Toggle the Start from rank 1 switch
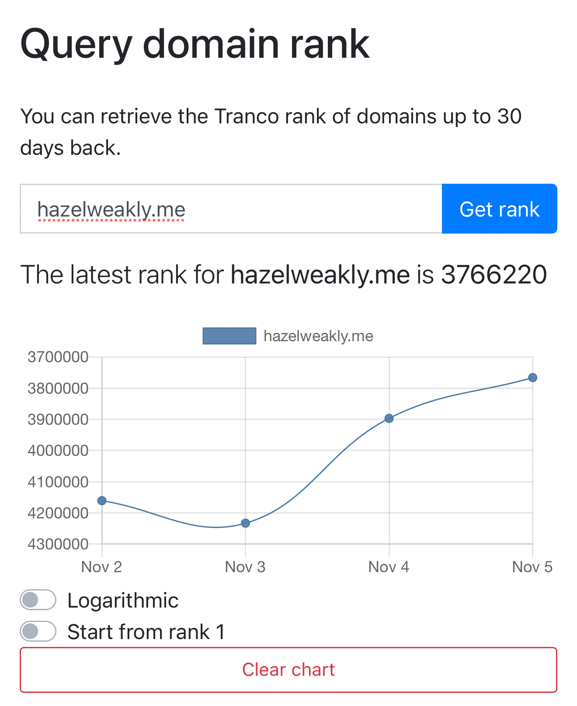577x706 pixels. coord(38,632)
